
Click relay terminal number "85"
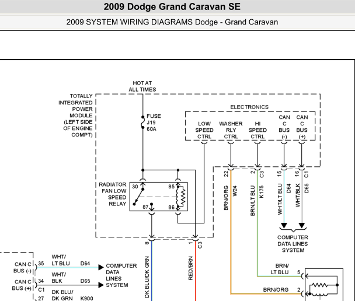click(x=172, y=187)
